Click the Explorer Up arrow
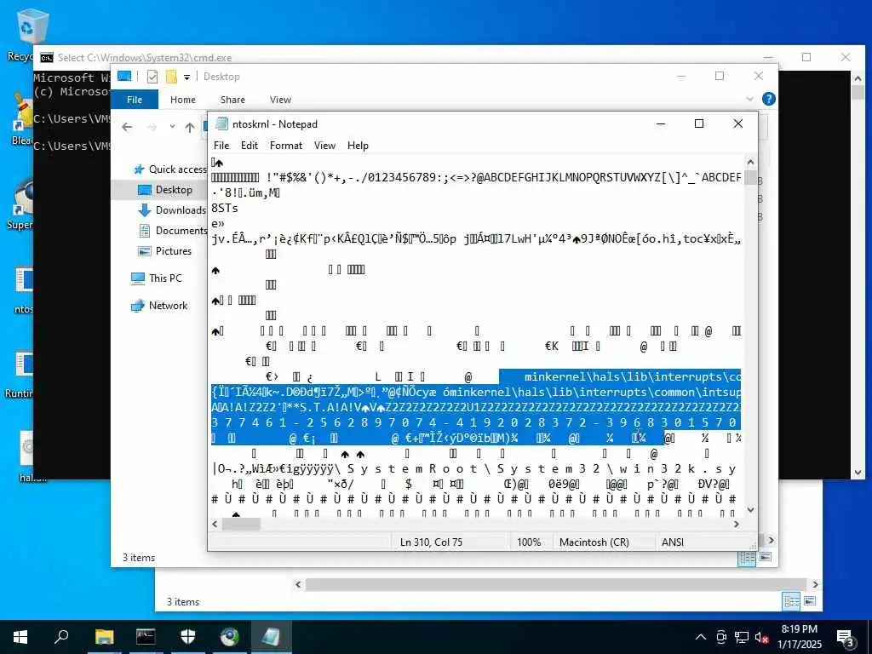This screenshot has height=654, width=872. pos(190,128)
